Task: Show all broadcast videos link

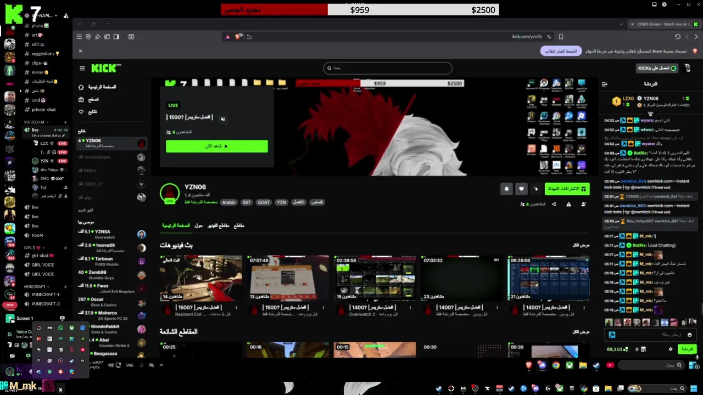Action: pos(581,245)
